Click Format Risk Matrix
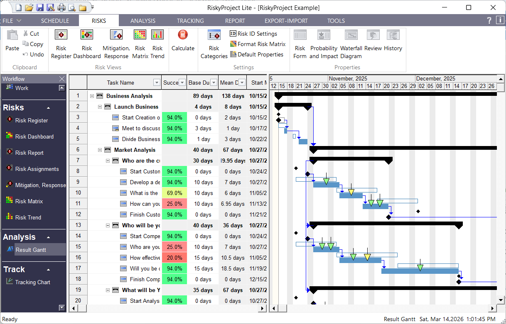The width and height of the screenshot is (506, 324). [258, 44]
